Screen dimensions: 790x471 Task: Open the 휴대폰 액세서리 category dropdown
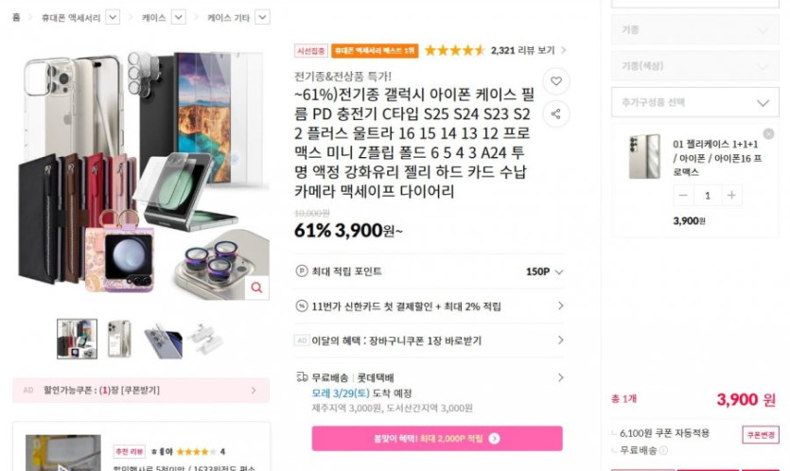pos(113,17)
